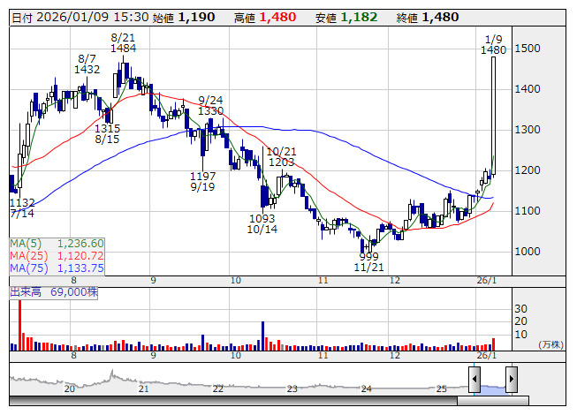Click the left arrow range handle
Screen dimensions: 577x415
(475, 379)
